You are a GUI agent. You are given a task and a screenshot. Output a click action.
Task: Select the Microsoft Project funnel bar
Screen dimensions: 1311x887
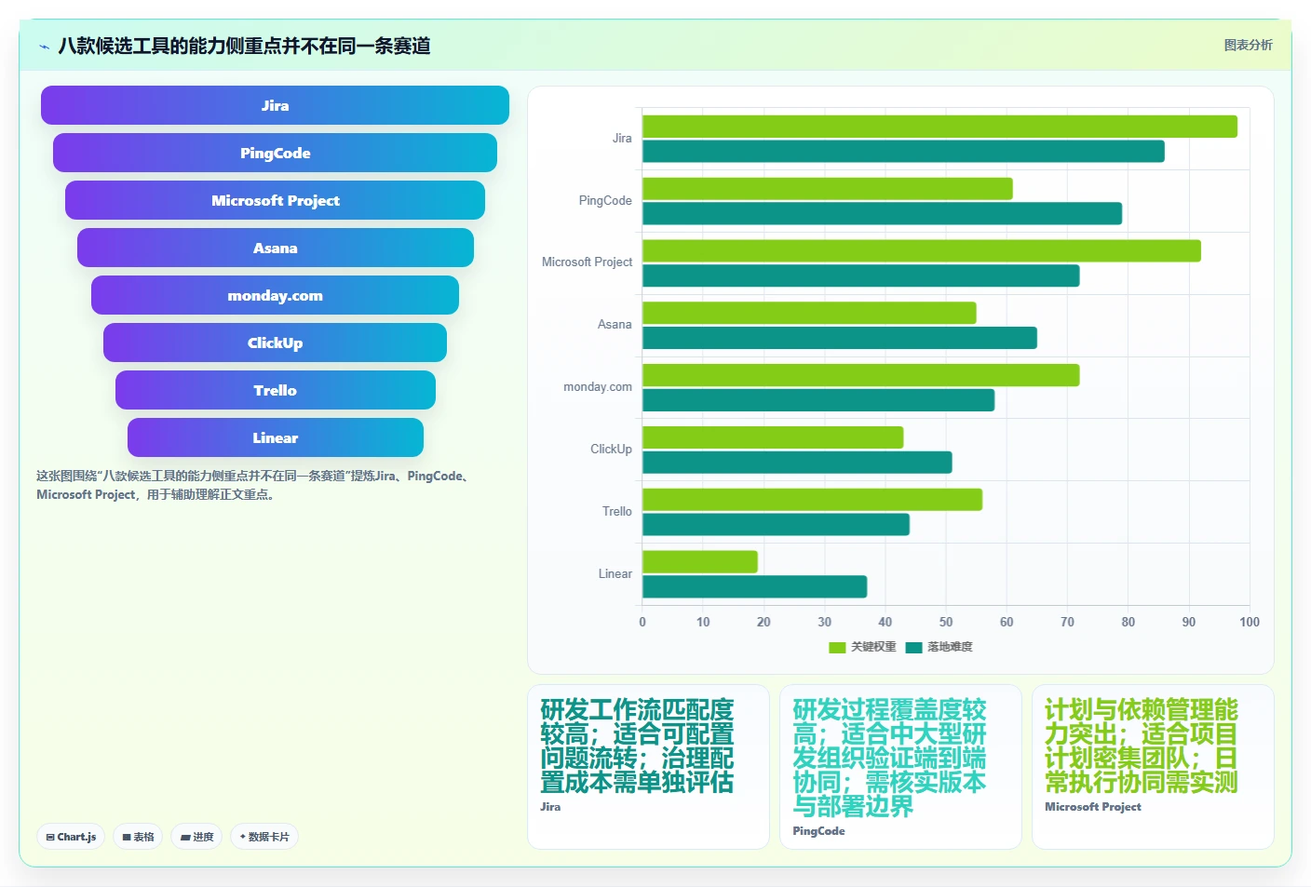pyautogui.click(x=275, y=200)
